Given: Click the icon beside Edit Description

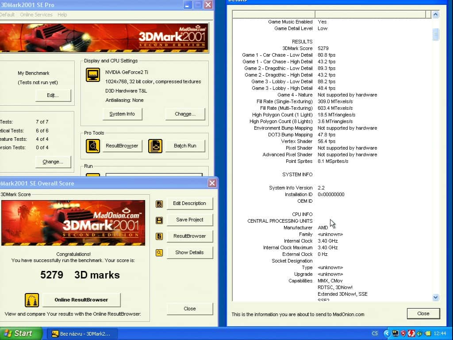Looking at the screenshot, I should (159, 204).
